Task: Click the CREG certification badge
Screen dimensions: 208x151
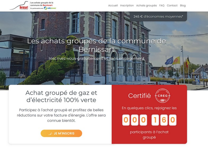Action: (x=162, y=96)
